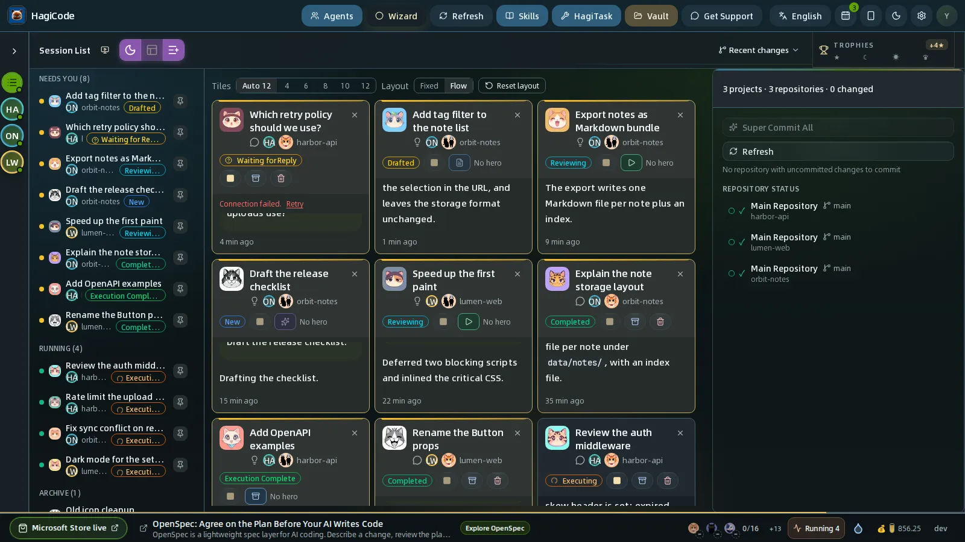Open the session list monitor icon
The width and height of the screenshot is (965, 542).
point(105,50)
